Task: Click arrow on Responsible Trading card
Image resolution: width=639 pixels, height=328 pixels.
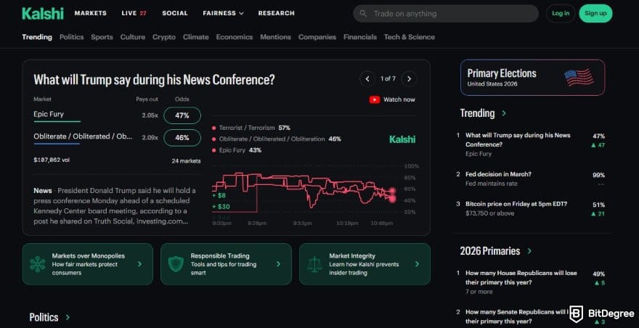Action: pos(278,264)
